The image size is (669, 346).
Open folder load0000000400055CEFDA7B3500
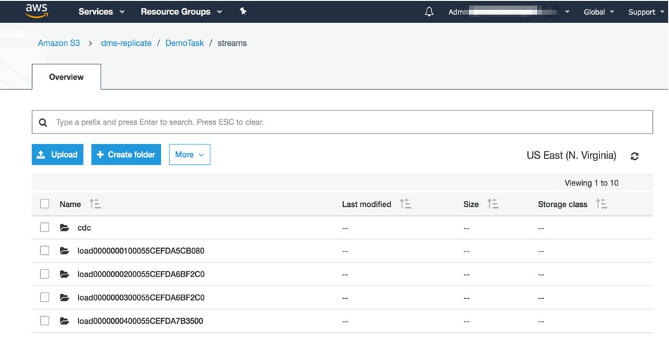pos(140,321)
